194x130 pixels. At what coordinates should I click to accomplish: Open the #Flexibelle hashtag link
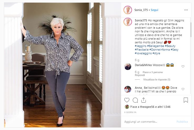[x=142, y=50]
